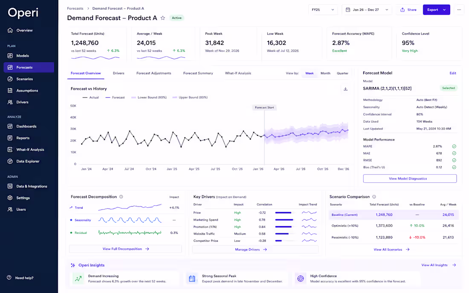Image resolution: width=469 pixels, height=293 pixels.
Task: Open the Data Explorer sidebar icon
Action: coord(10,161)
